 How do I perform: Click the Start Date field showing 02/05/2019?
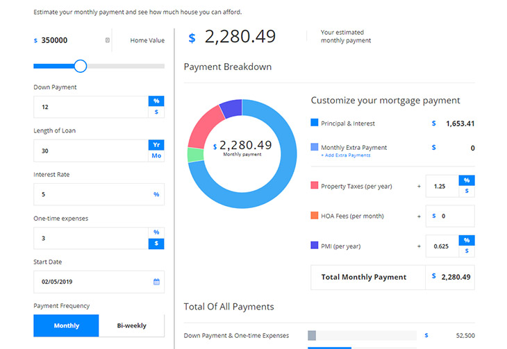[90, 282]
